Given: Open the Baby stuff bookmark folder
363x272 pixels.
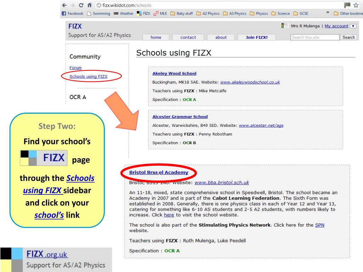Looking at the screenshot, I should 182,13.
